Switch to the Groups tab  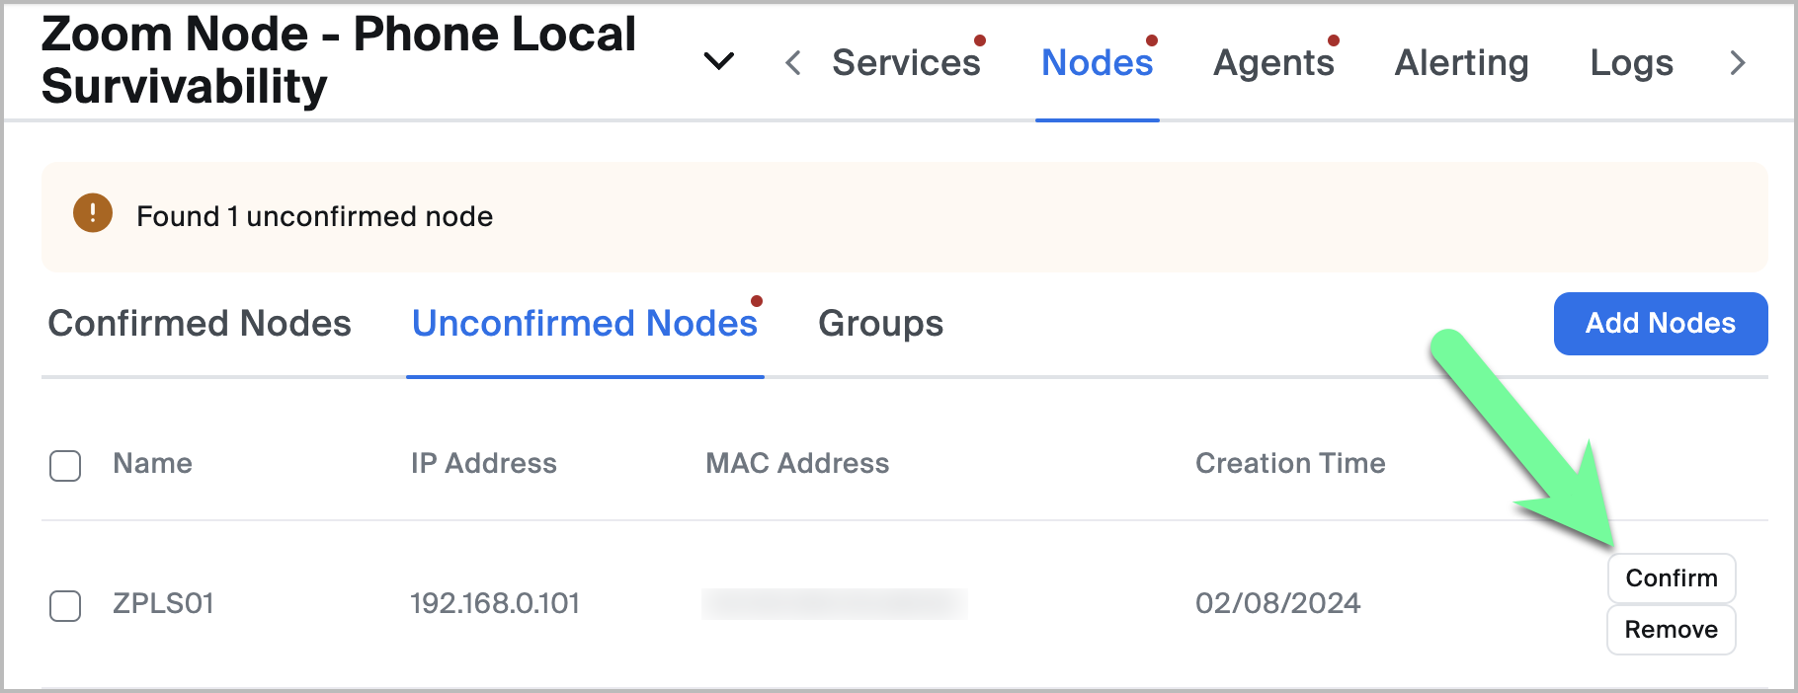pyautogui.click(x=880, y=324)
